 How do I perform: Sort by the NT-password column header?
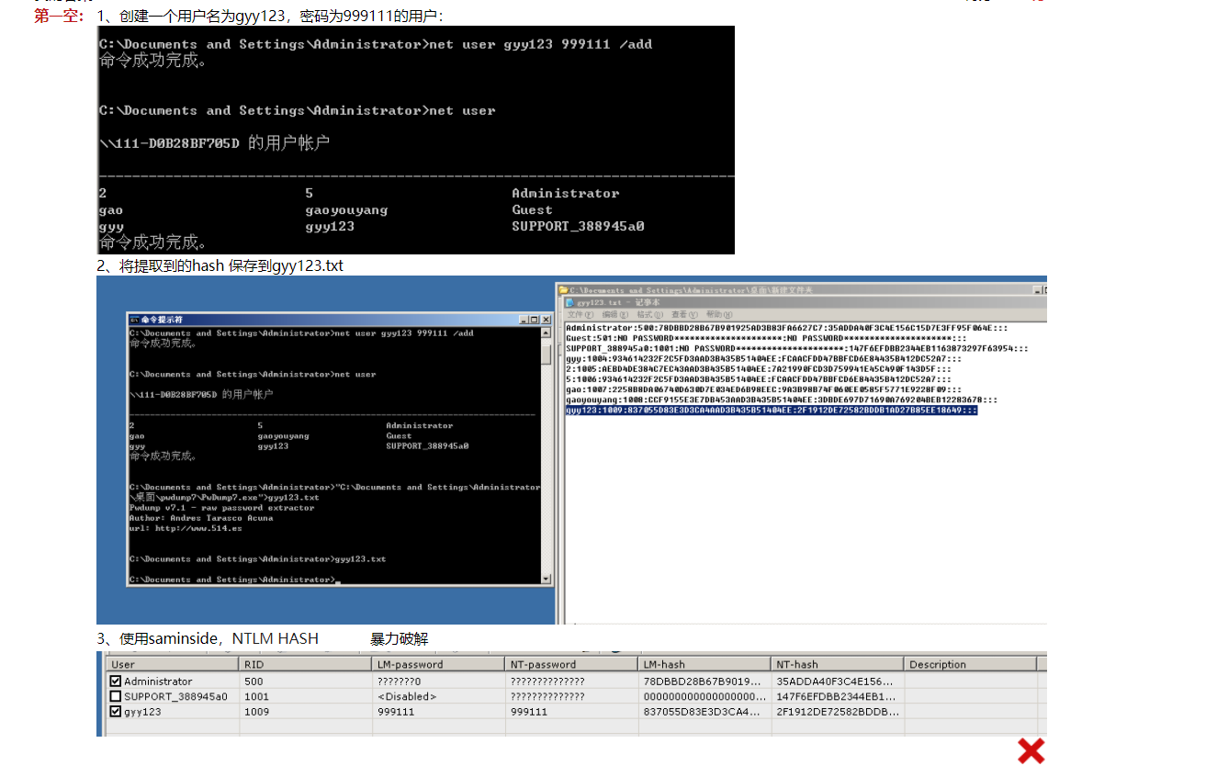point(571,664)
